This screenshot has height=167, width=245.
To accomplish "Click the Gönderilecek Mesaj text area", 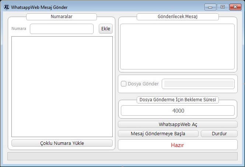I will point(177,47).
